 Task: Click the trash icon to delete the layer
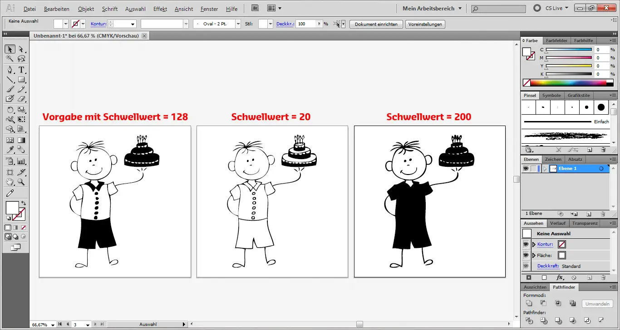(x=603, y=214)
